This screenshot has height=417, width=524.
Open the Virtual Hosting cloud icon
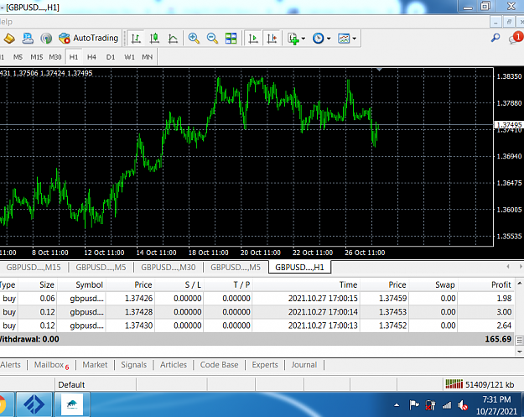coord(28,39)
